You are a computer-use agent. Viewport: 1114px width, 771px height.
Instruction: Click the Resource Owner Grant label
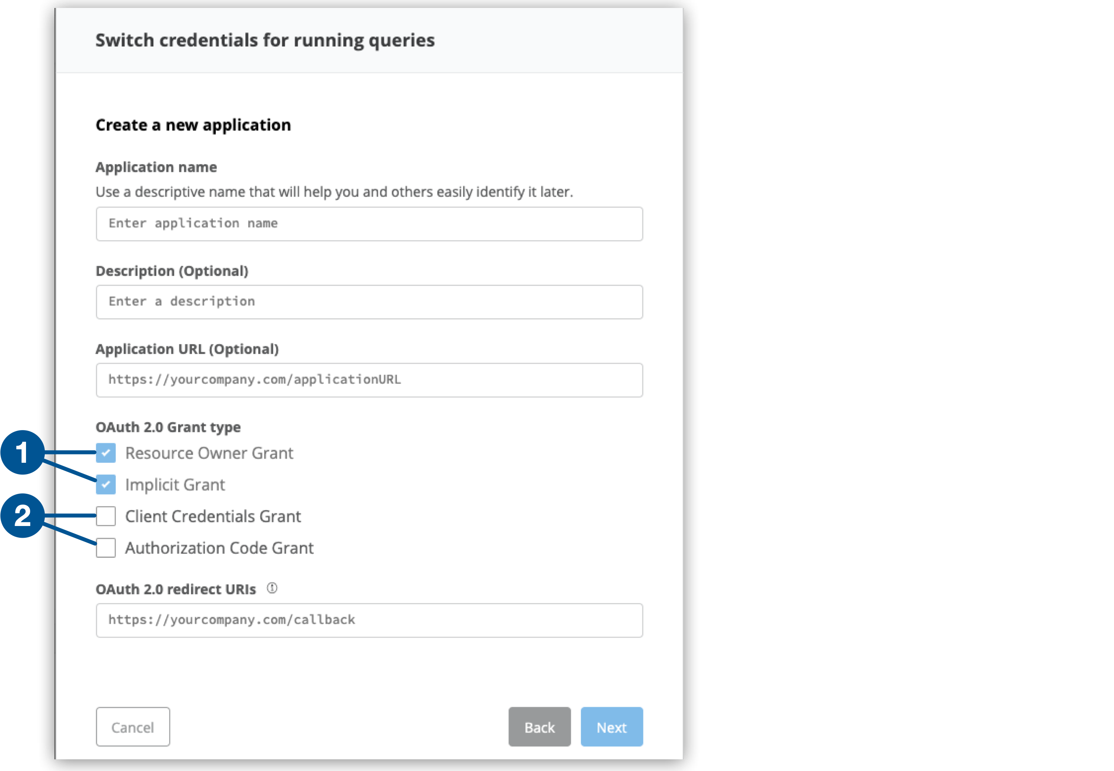click(x=209, y=453)
